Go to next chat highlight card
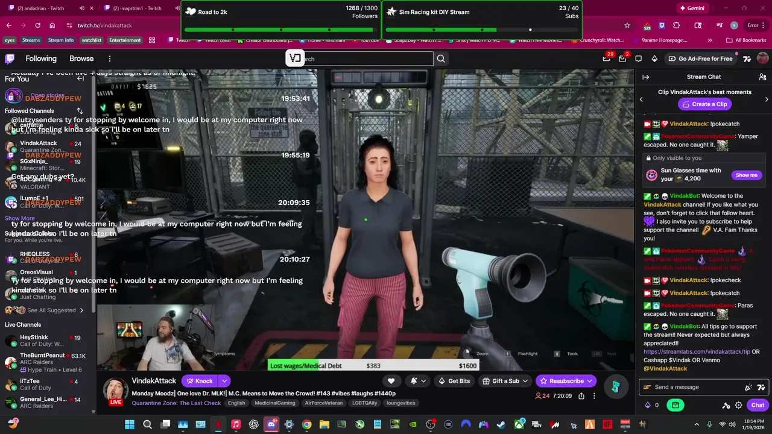Image resolution: width=772 pixels, height=434 pixels. click(767, 99)
